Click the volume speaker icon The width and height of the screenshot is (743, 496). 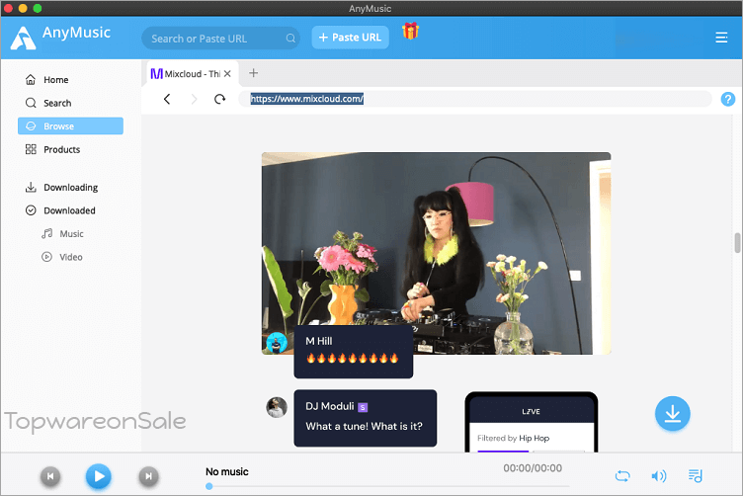pyautogui.click(x=659, y=476)
